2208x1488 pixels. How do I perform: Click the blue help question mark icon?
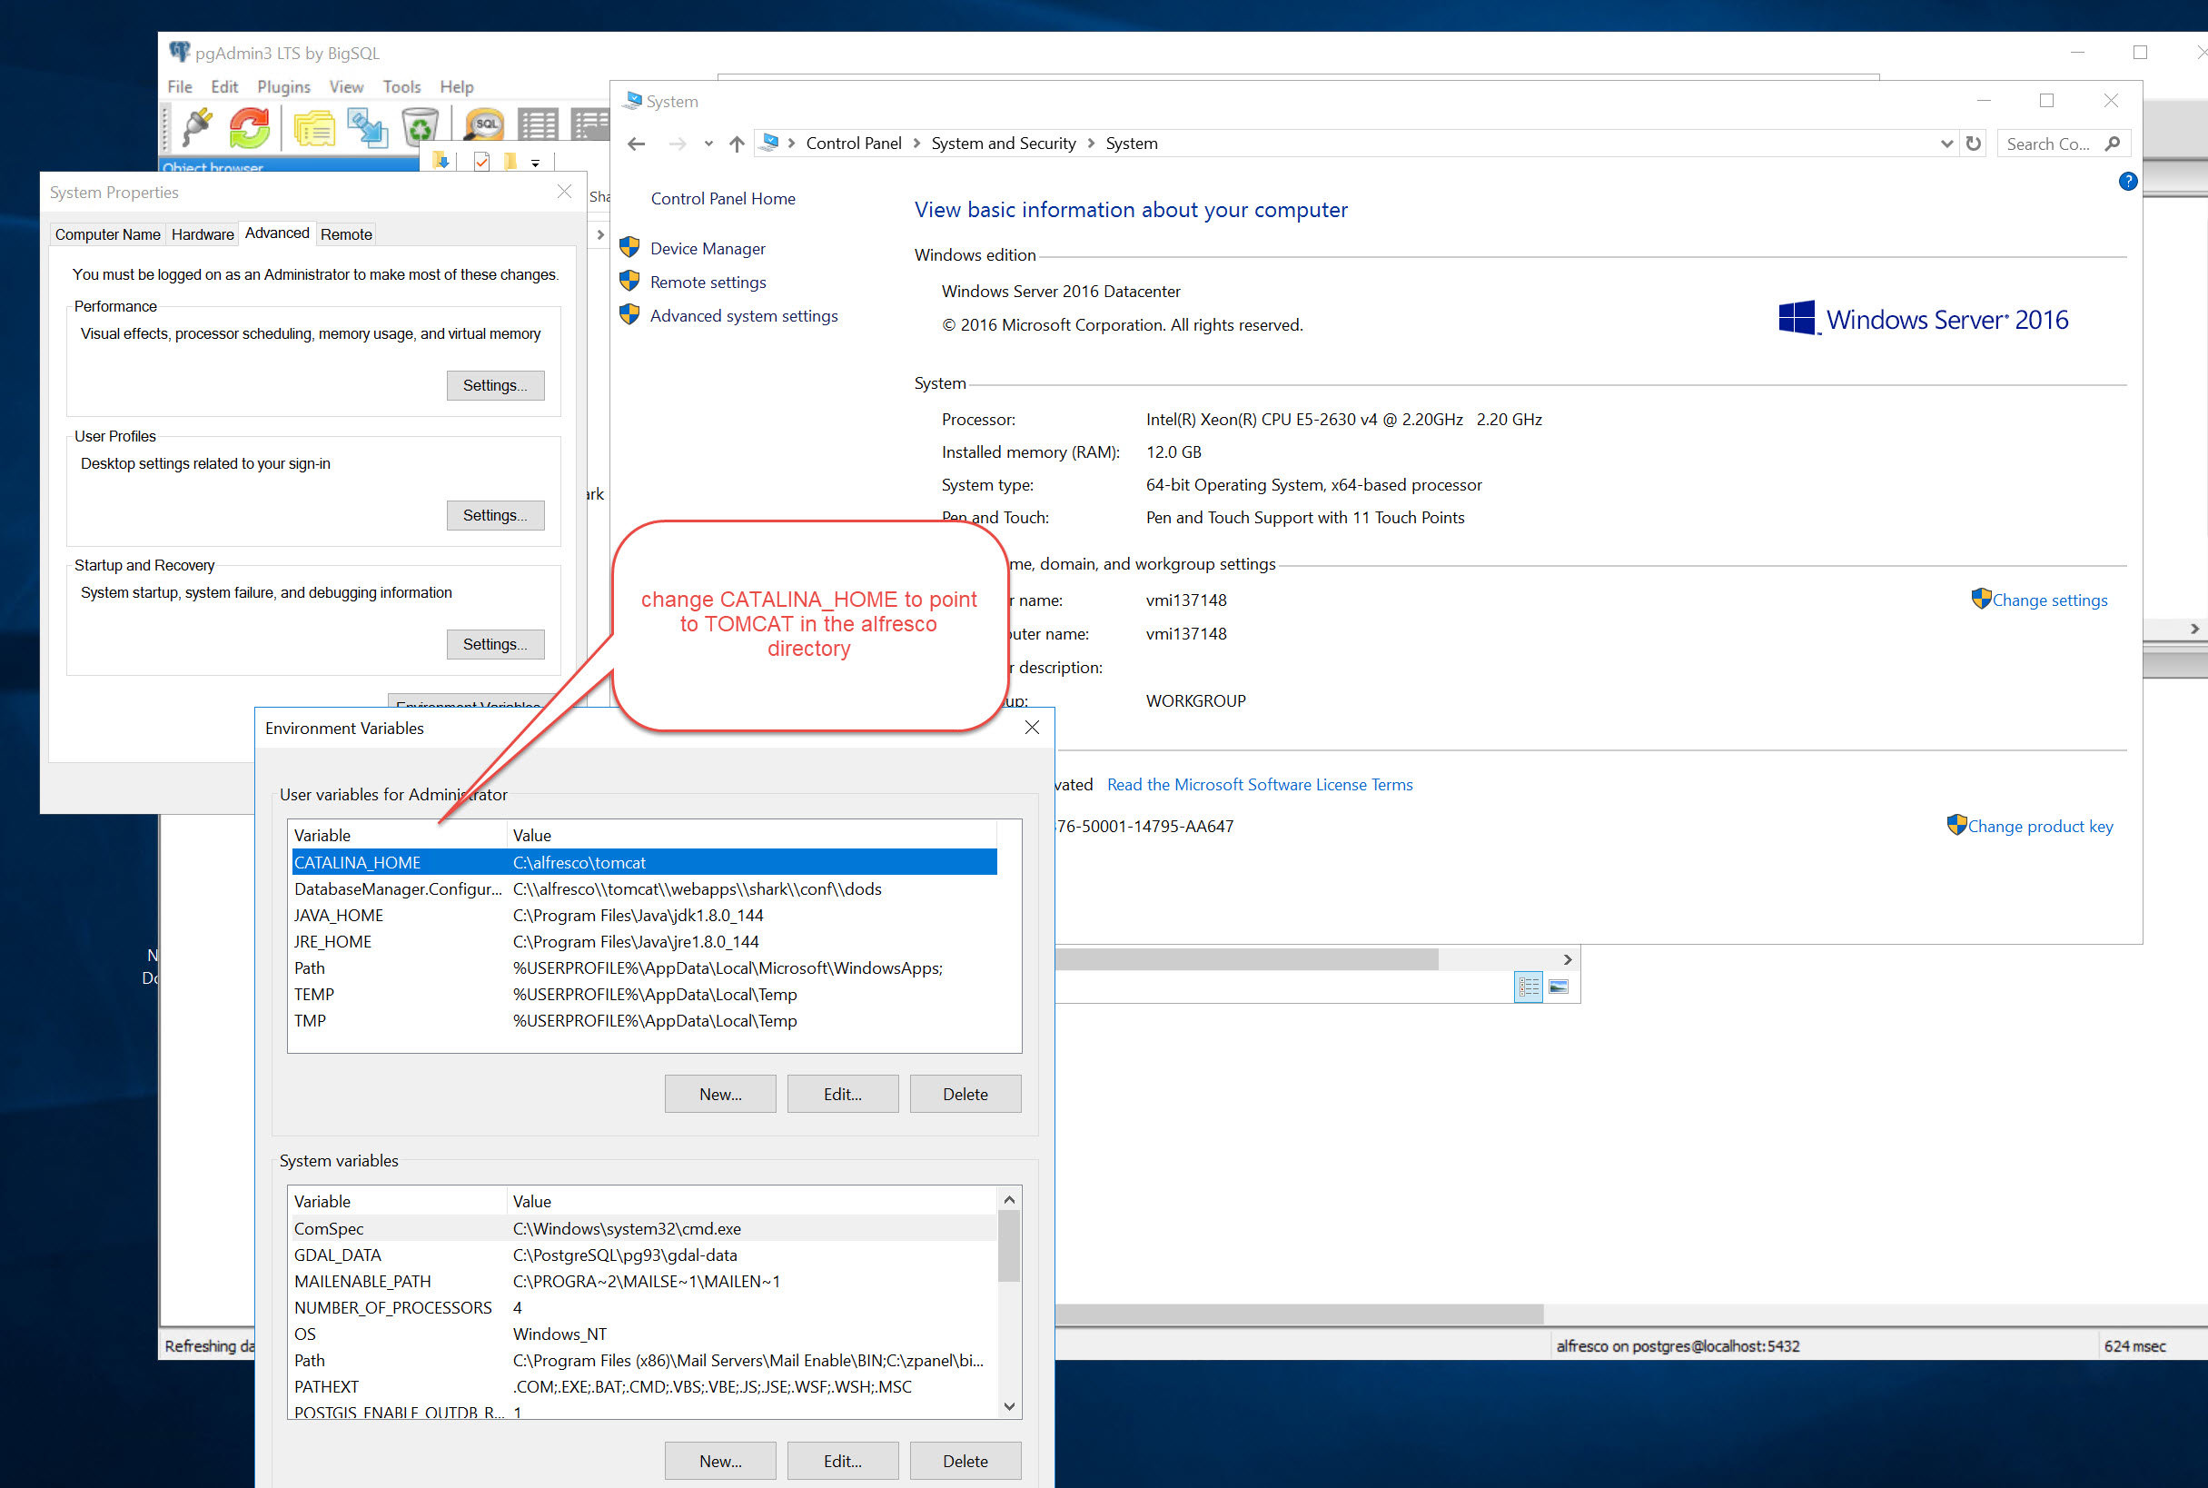click(x=2127, y=182)
